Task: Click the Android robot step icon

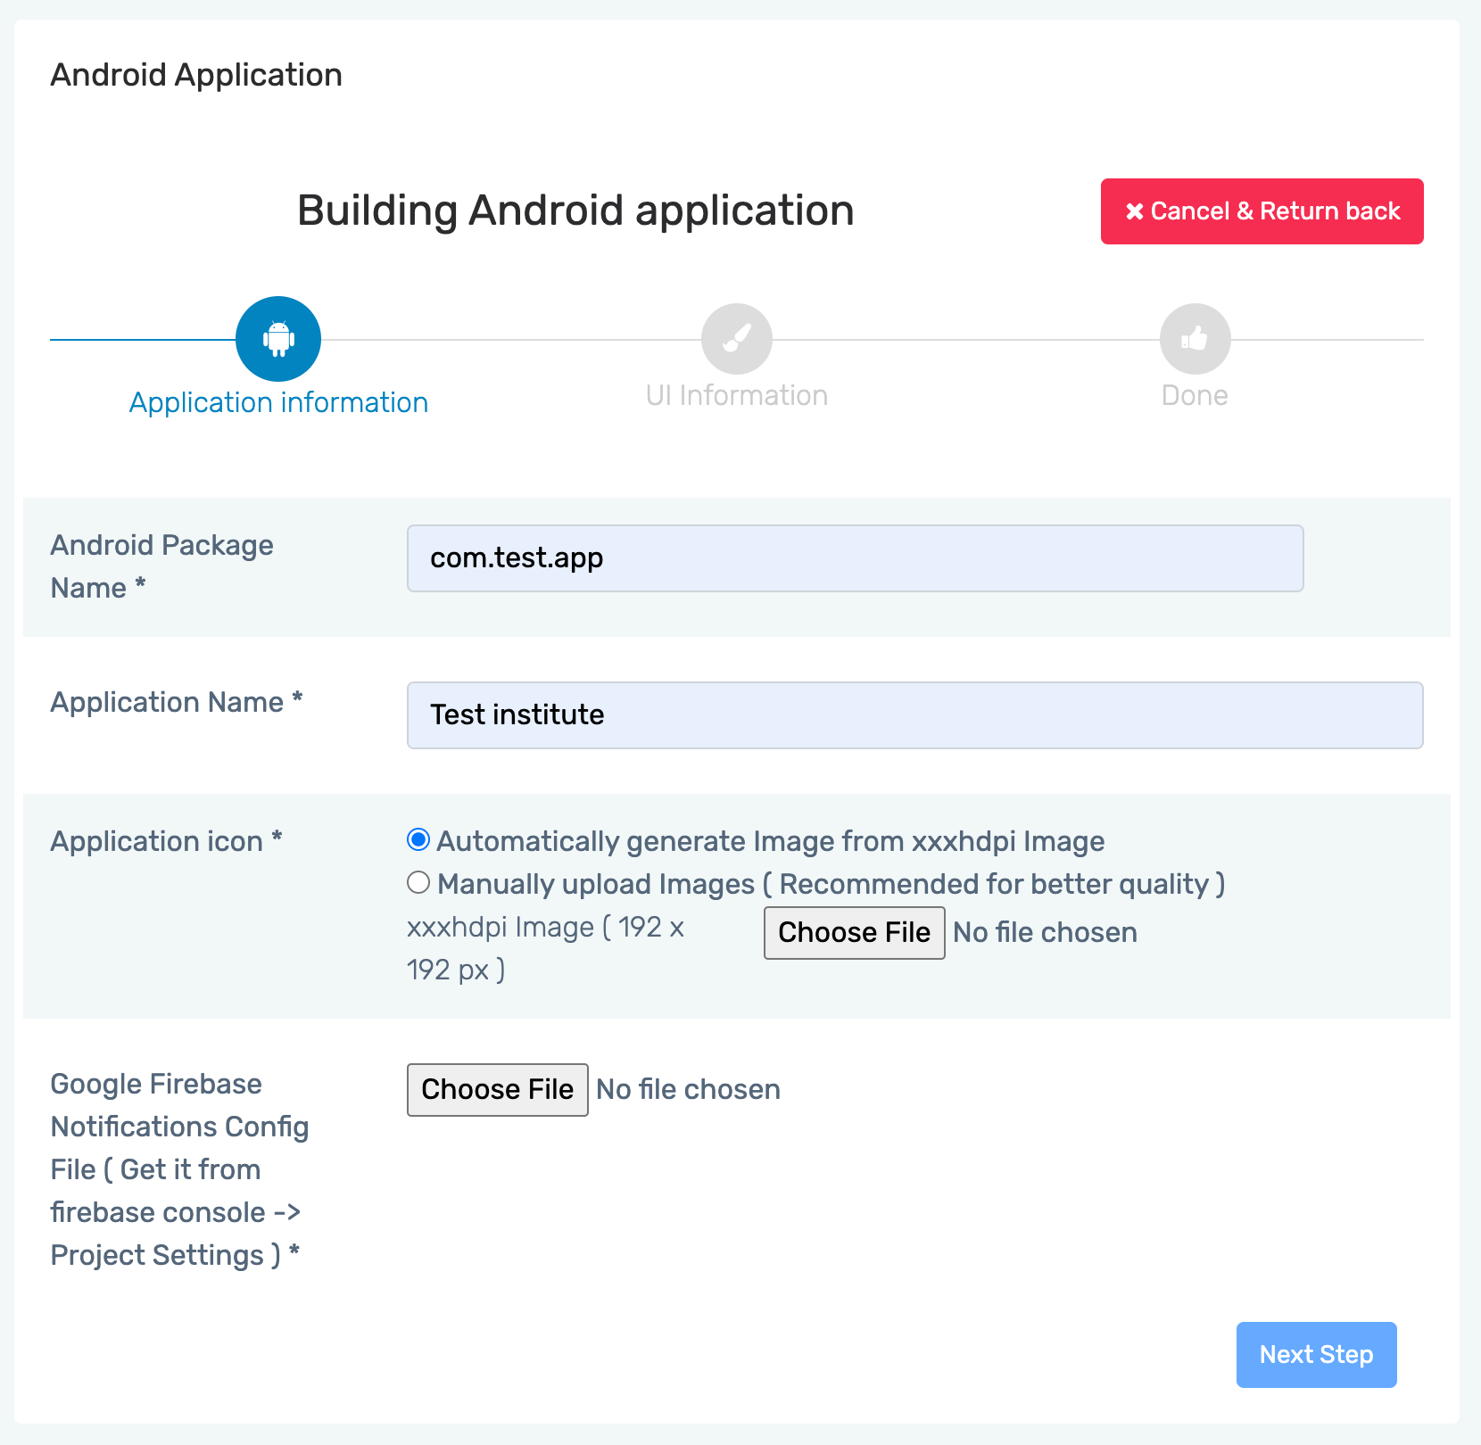Action: (x=278, y=339)
